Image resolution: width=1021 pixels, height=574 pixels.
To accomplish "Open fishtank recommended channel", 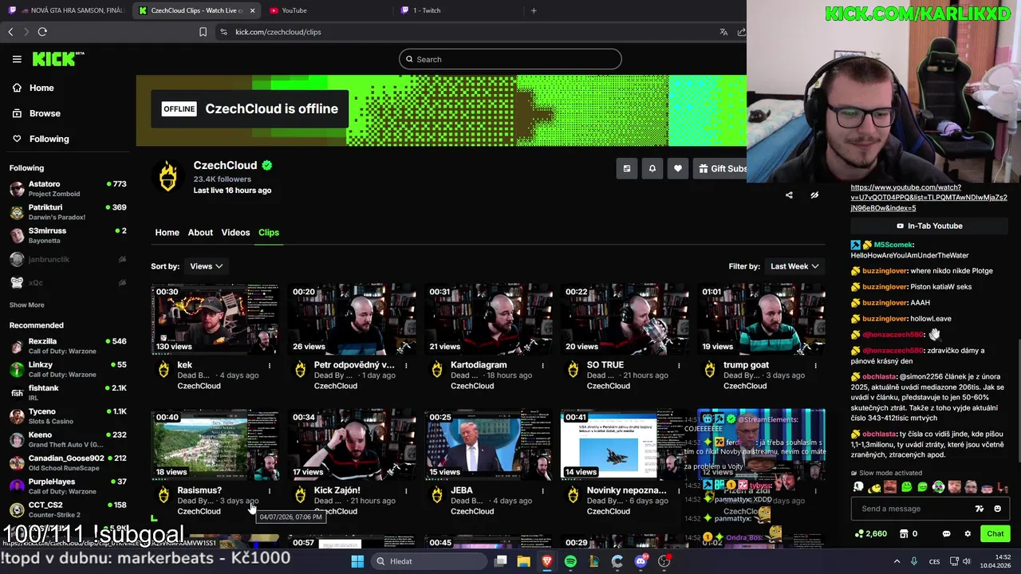I will [67, 393].
